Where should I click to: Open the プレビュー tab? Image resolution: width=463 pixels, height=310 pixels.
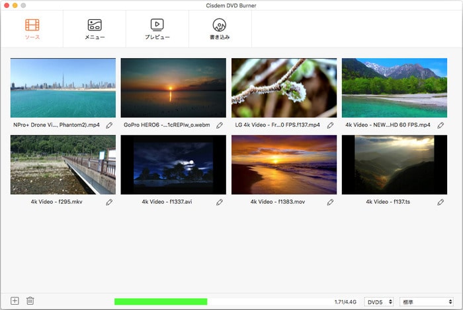pos(157,30)
